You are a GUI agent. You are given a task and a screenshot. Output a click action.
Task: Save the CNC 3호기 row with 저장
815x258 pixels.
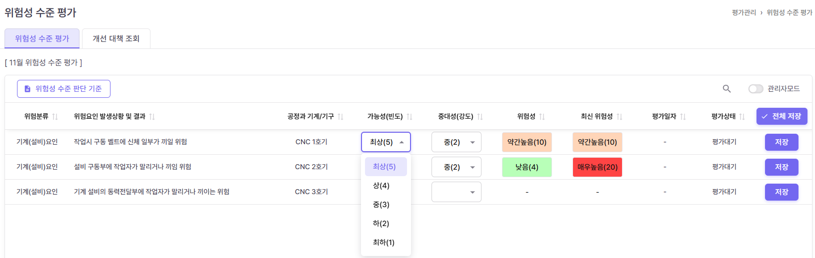(781, 192)
